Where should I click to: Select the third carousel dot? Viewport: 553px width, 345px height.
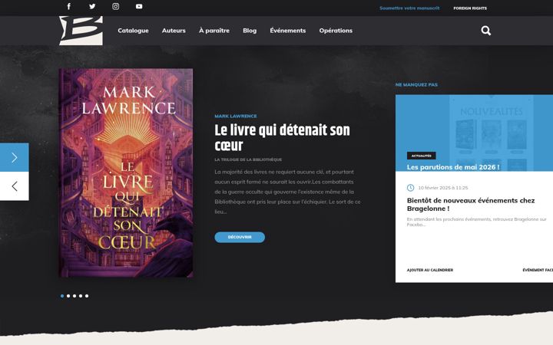point(75,296)
